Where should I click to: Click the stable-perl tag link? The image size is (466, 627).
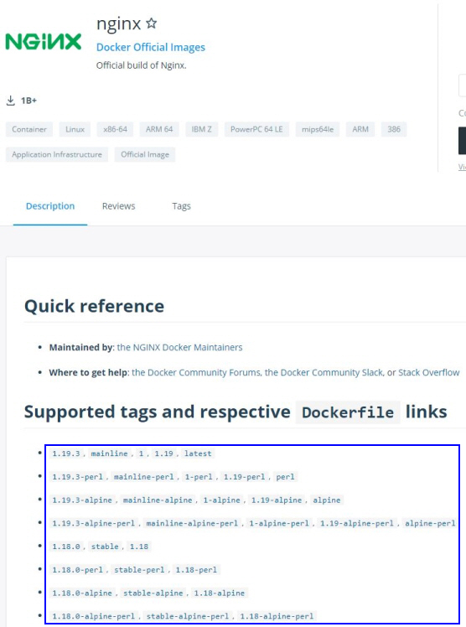(x=139, y=569)
